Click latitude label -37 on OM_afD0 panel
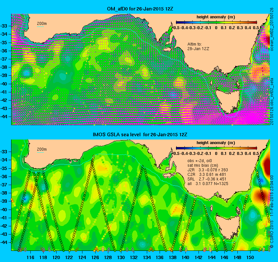278x262 pixels. point(4,59)
